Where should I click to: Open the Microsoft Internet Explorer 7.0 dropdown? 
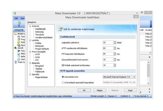(x=119, y=77)
